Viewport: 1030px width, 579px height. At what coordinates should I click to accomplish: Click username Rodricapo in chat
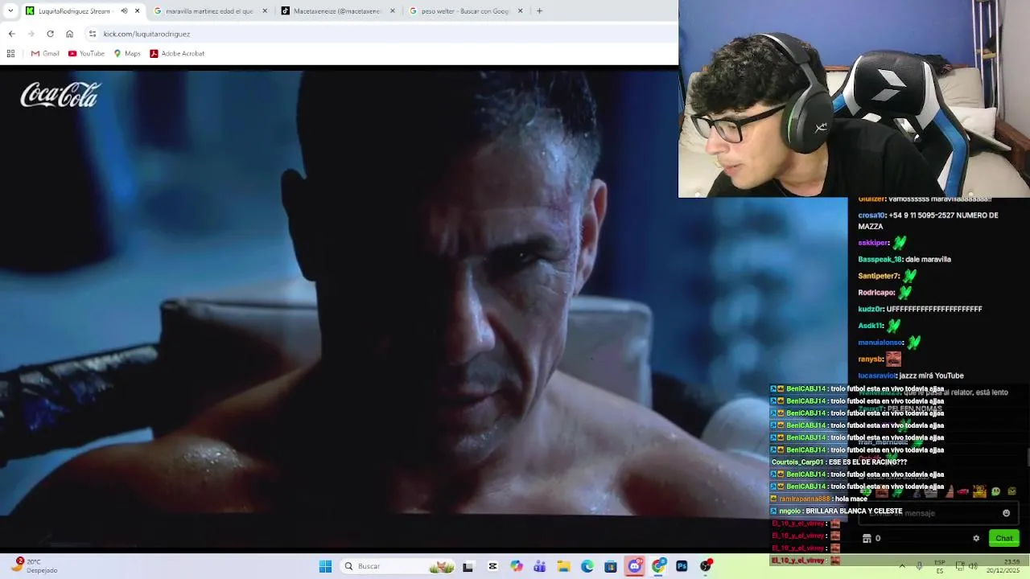876,293
